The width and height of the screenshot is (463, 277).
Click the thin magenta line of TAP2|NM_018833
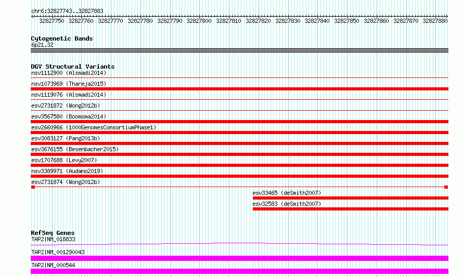pyautogui.click(x=239, y=244)
